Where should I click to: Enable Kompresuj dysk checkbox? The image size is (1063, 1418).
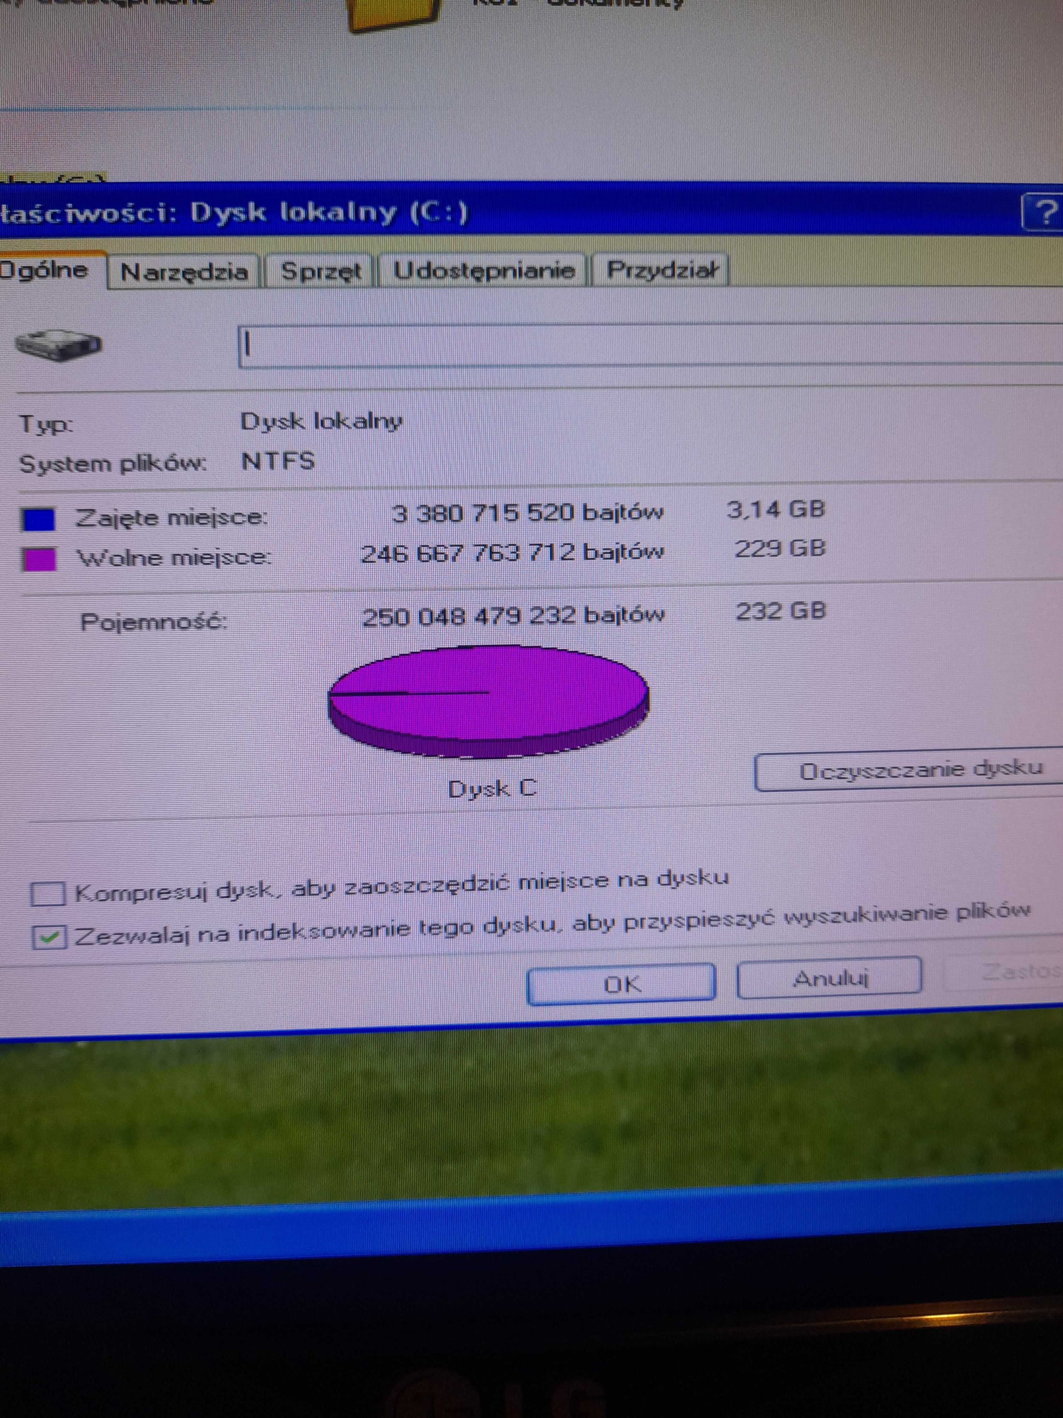48,894
